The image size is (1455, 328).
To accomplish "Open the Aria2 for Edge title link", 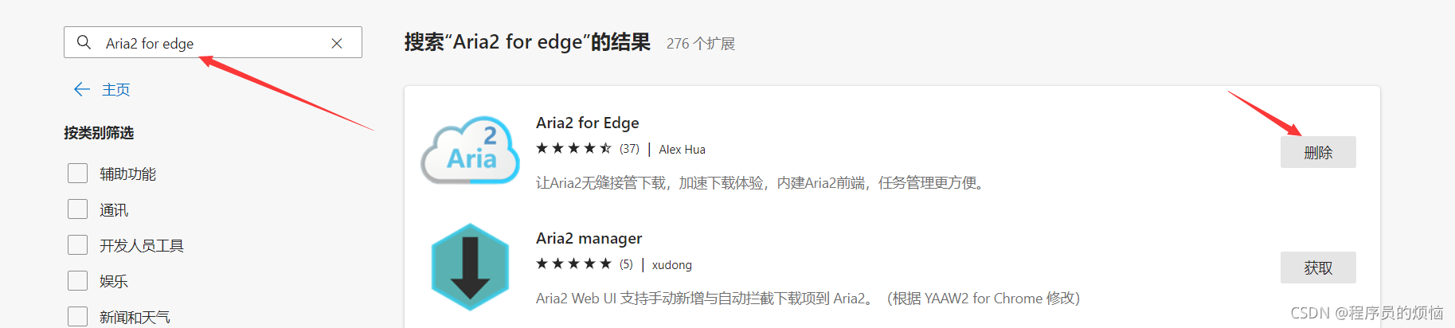I will point(587,123).
